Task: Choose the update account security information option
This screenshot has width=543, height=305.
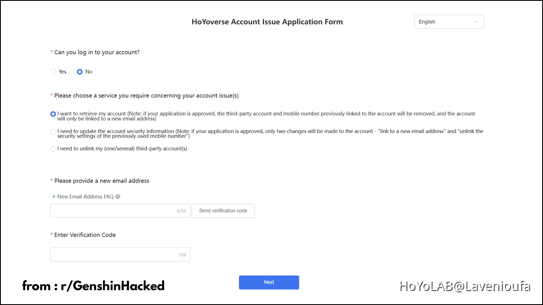Action: tap(53, 132)
